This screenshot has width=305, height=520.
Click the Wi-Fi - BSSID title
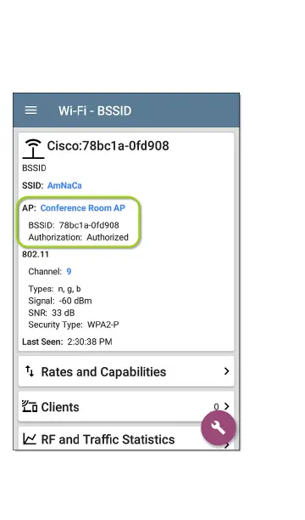pos(95,110)
